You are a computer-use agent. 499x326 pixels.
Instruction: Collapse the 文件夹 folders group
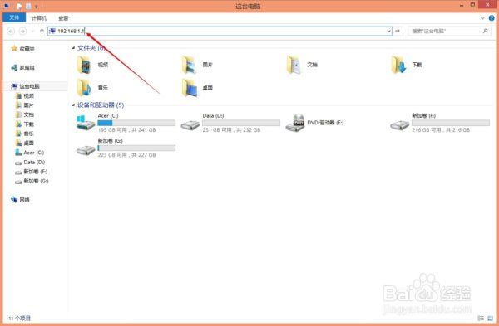point(73,48)
